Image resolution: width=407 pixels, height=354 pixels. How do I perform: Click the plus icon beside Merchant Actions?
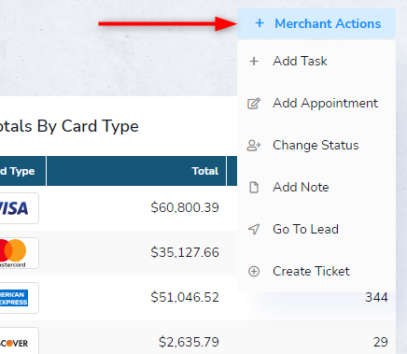[260, 23]
